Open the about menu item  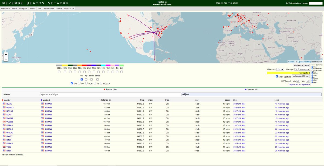(59, 9)
